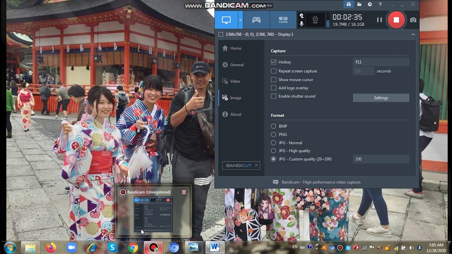Select Screen Recording mode monitor icon
Image resolution: width=452 pixels, height=254 pixels.
[x=226, y=20]
